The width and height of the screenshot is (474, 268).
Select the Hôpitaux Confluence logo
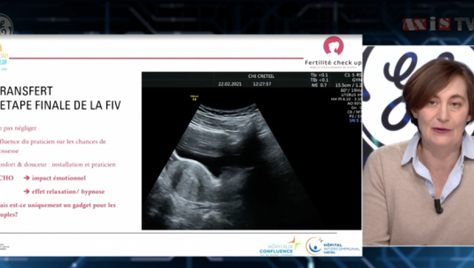[x=280, y=247]
